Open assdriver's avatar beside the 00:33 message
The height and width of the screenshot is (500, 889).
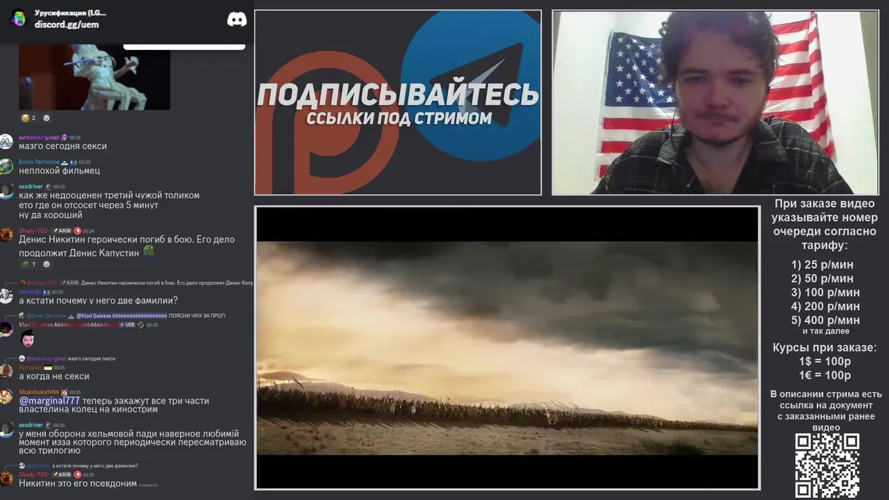(x=6, y=191)
